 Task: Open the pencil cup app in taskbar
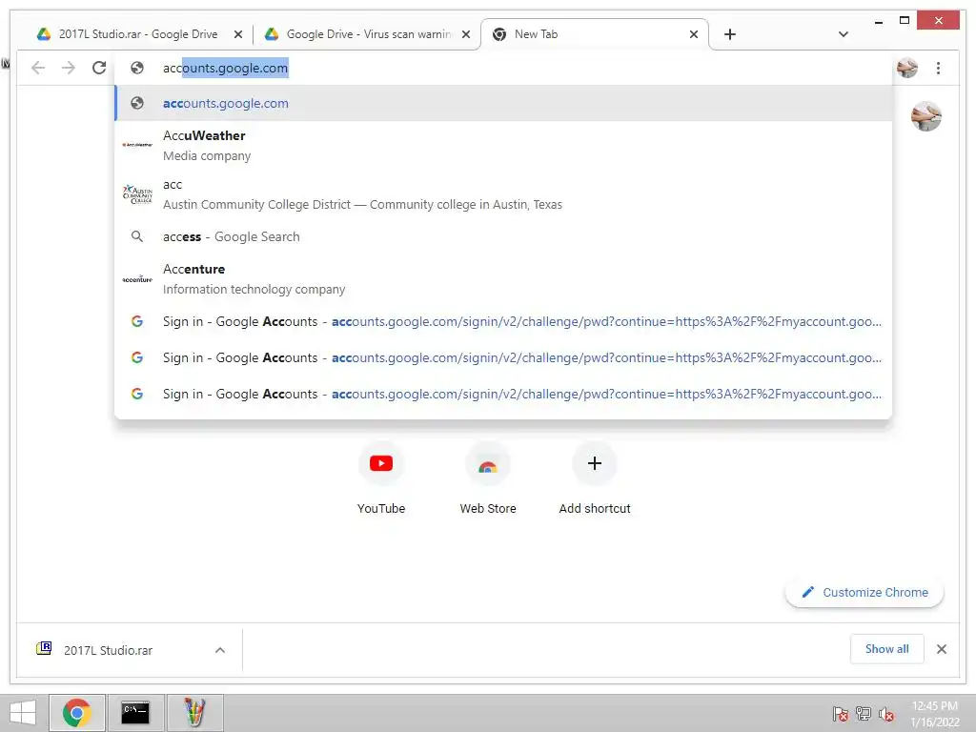coord(194,713)
